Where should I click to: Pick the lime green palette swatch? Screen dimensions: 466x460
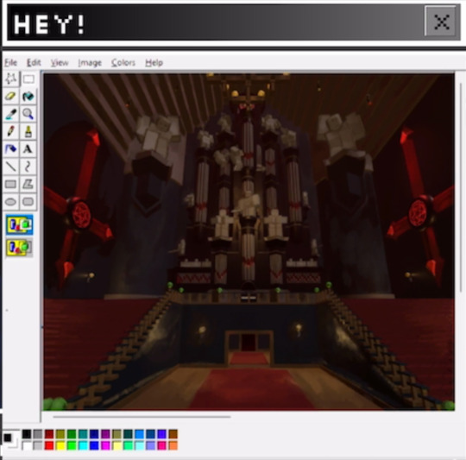(72, 445)
